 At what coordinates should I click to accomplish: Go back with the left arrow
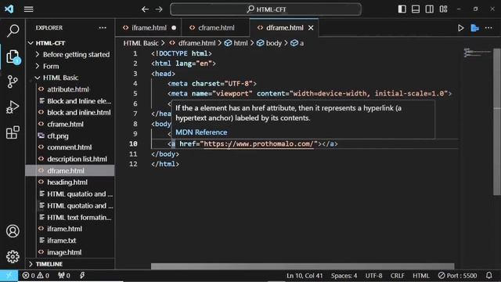[x=145, y=9]
